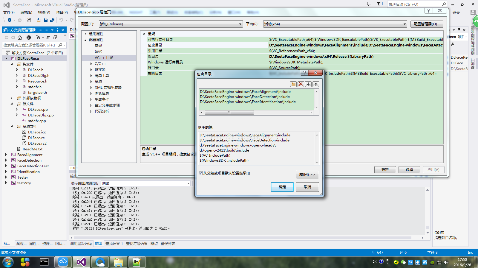Click the Collapse All icon in Solution Explorer
The width and height of the screenshot is (478, 268).
[x=55, y=38]
